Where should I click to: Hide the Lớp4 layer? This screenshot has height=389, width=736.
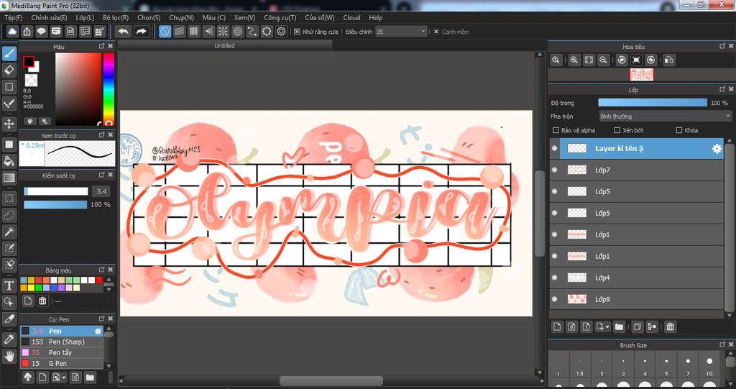pos(555,278)
